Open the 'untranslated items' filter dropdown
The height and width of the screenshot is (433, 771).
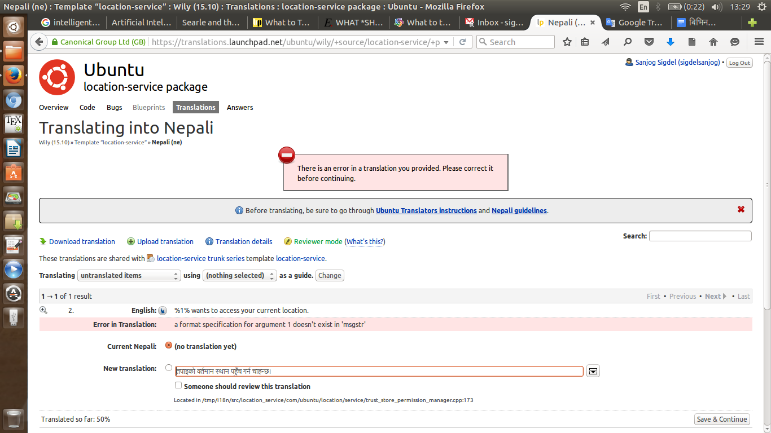(x=129, y=276)
